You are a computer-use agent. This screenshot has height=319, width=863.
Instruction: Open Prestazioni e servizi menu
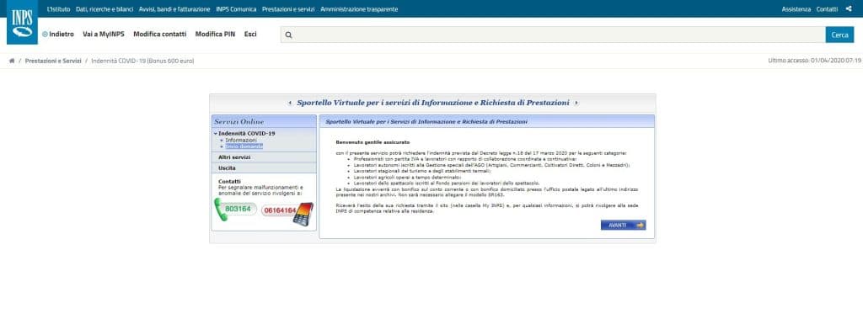tap(288, 9)
